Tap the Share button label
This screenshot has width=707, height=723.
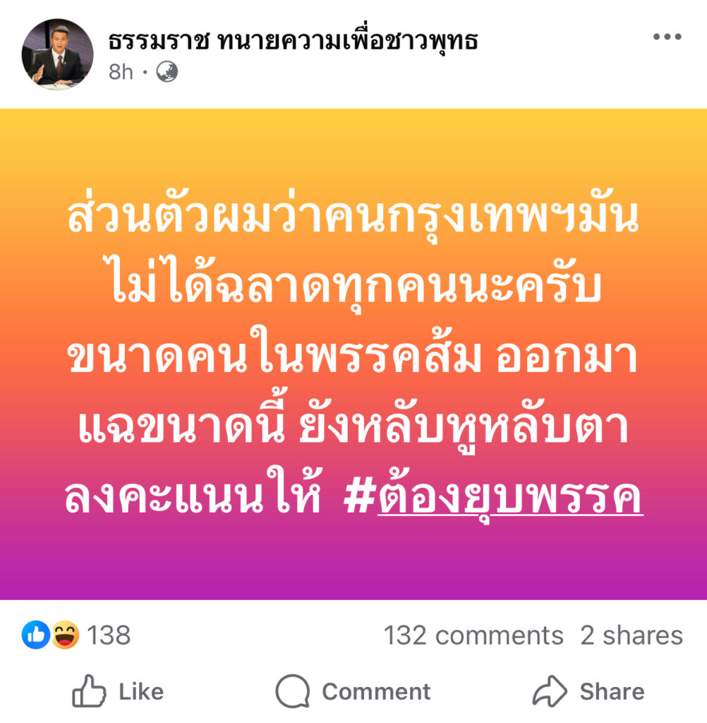click(x=612, y=692)
